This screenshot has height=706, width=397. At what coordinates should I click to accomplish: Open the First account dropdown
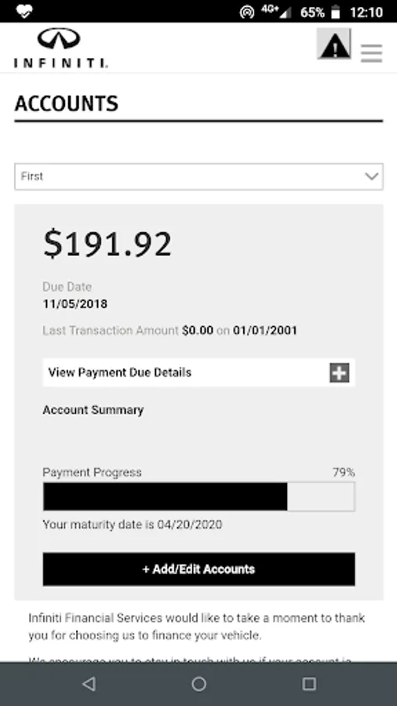[x=198, y=176]
